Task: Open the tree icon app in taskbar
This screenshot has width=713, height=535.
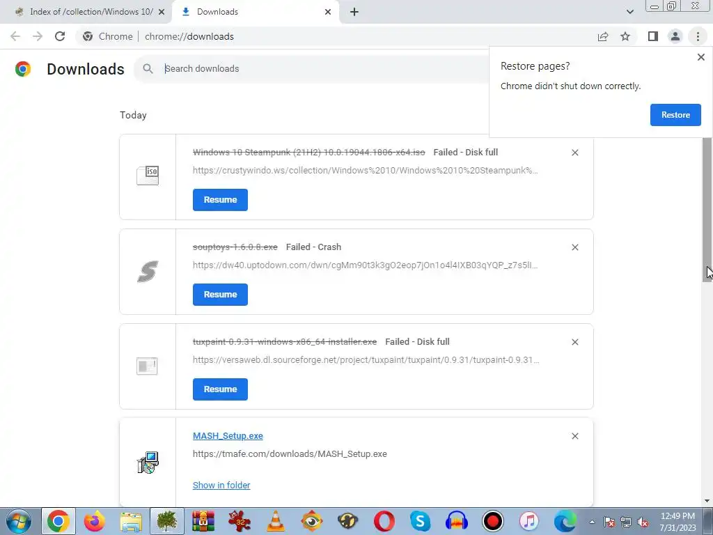Action: (166, 521)
